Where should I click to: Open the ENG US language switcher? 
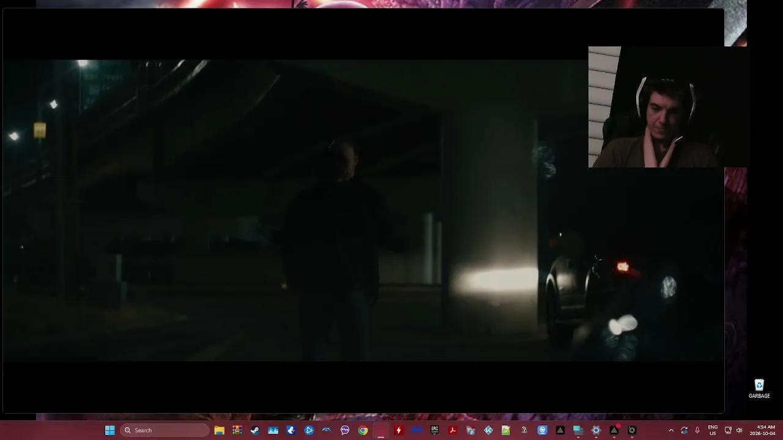[x=713, y=430]
